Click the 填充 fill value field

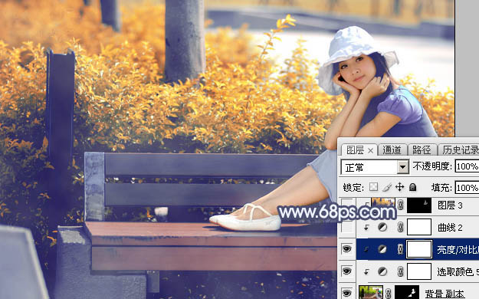(467, 187)
